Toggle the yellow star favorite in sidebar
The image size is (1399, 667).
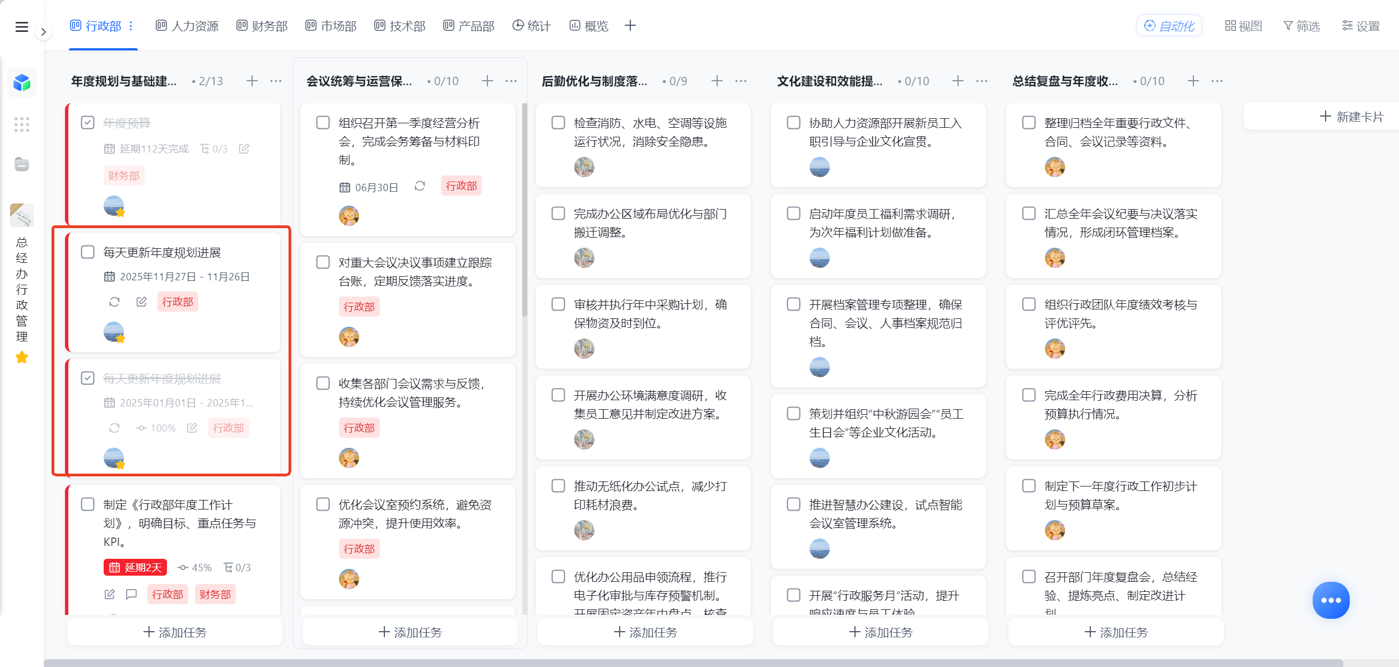point(22,357)
